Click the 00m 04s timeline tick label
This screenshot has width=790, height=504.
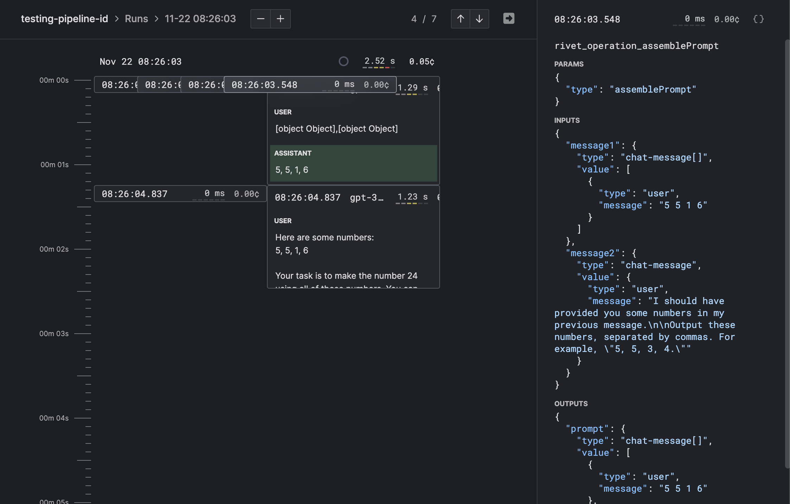(x=54, y=418)
